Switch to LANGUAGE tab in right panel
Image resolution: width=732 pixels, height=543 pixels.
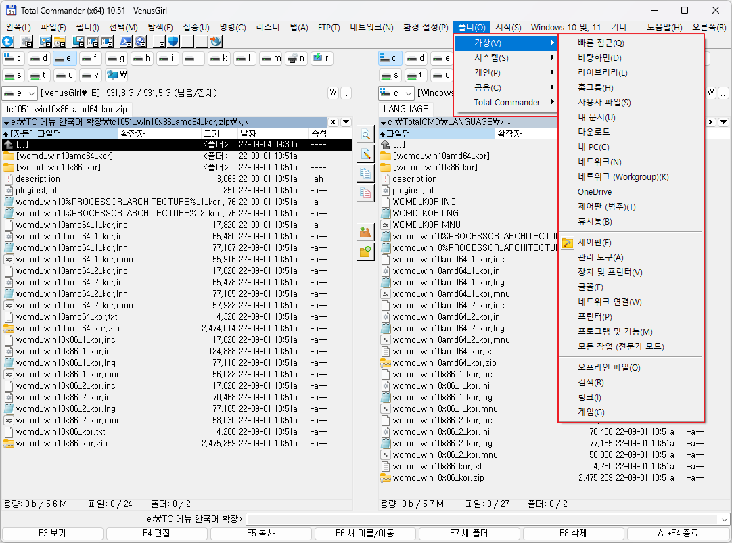[x=406, y=109]
